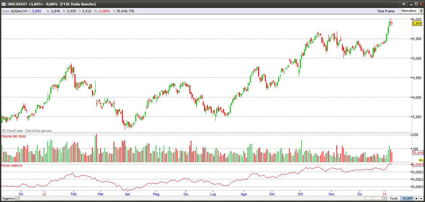Image resolution: width=425 pixels, height=202 pixels.
Task: Click the VisualTrader chart window icon
Action: (4, 4)
